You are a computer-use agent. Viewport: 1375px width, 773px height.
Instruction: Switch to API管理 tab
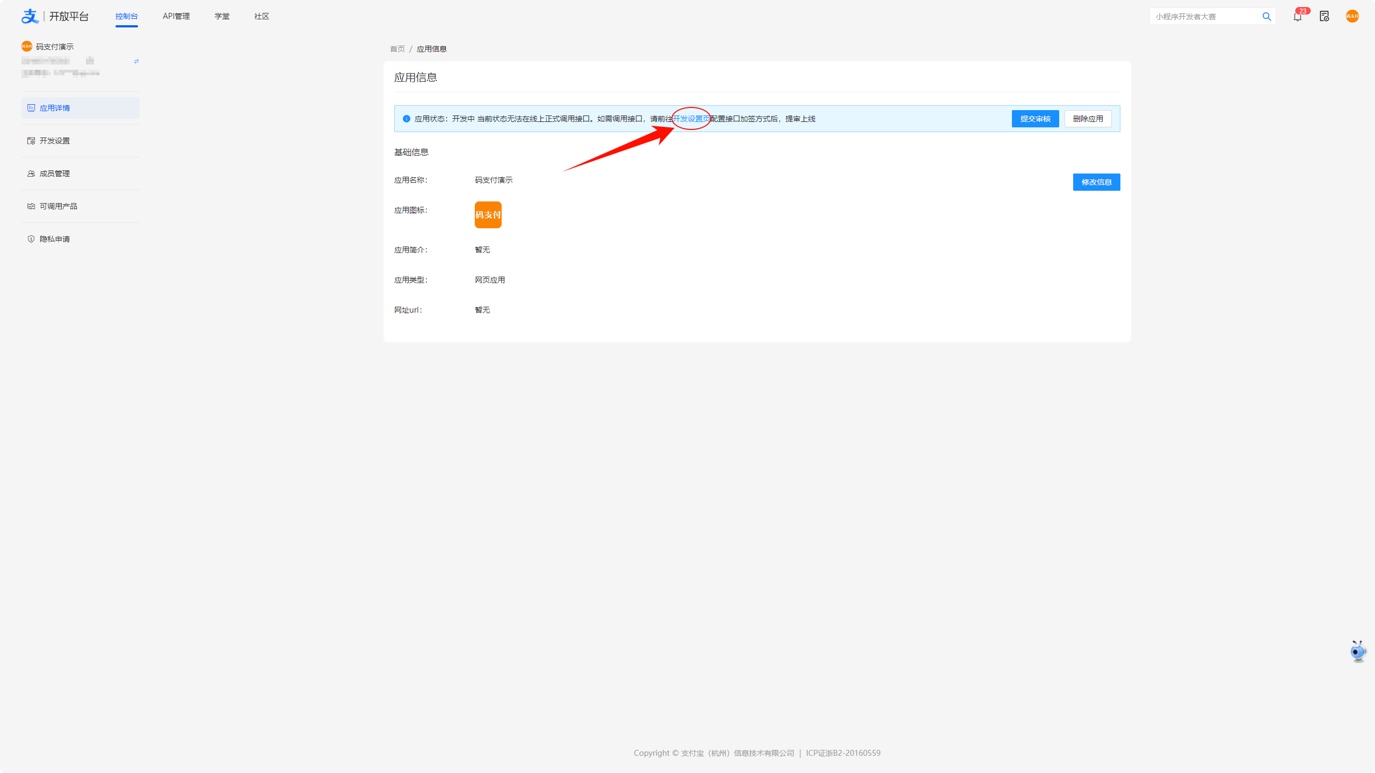(176, 16)
